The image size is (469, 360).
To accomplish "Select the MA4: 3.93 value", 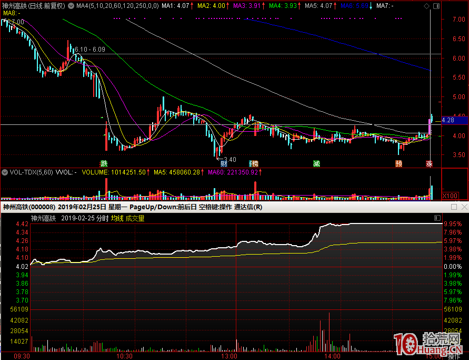I will pos(283,6).
